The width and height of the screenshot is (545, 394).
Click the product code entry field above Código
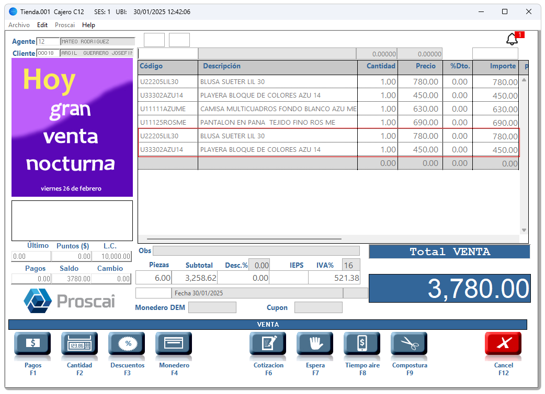click(168, 54)
